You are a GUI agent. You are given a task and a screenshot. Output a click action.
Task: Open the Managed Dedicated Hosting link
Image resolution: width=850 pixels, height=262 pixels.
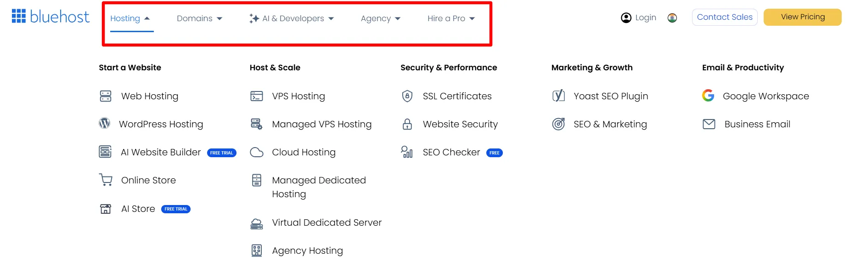[x=319, y=187]
